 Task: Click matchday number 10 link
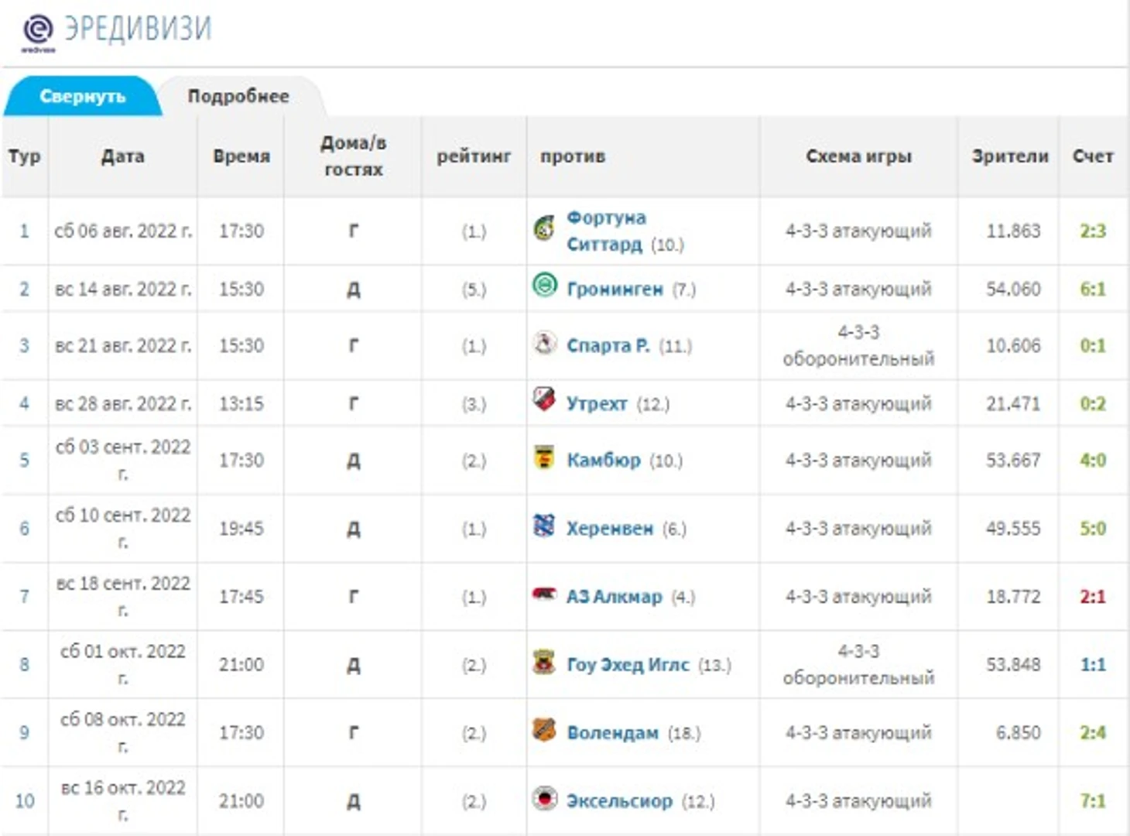tap(25, 800)
